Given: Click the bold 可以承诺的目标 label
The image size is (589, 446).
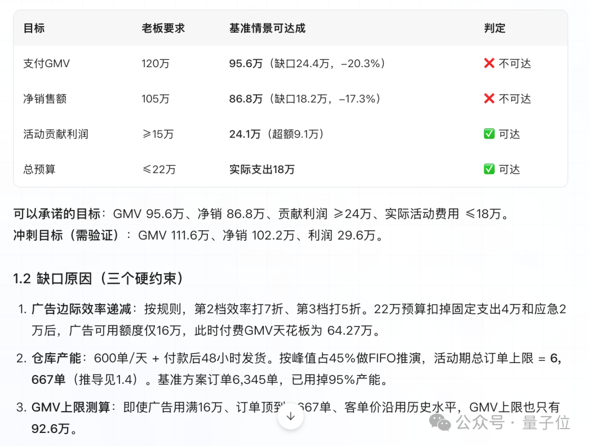Looking at the screenshot, I should [x=57, y=213].
